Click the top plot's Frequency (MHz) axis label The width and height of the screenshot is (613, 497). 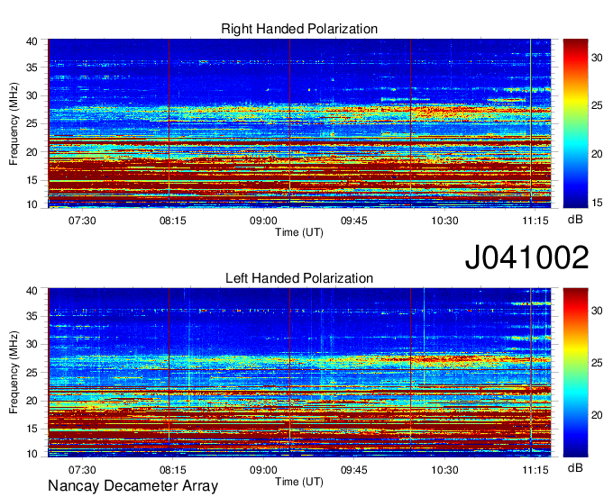coord(14,123)
